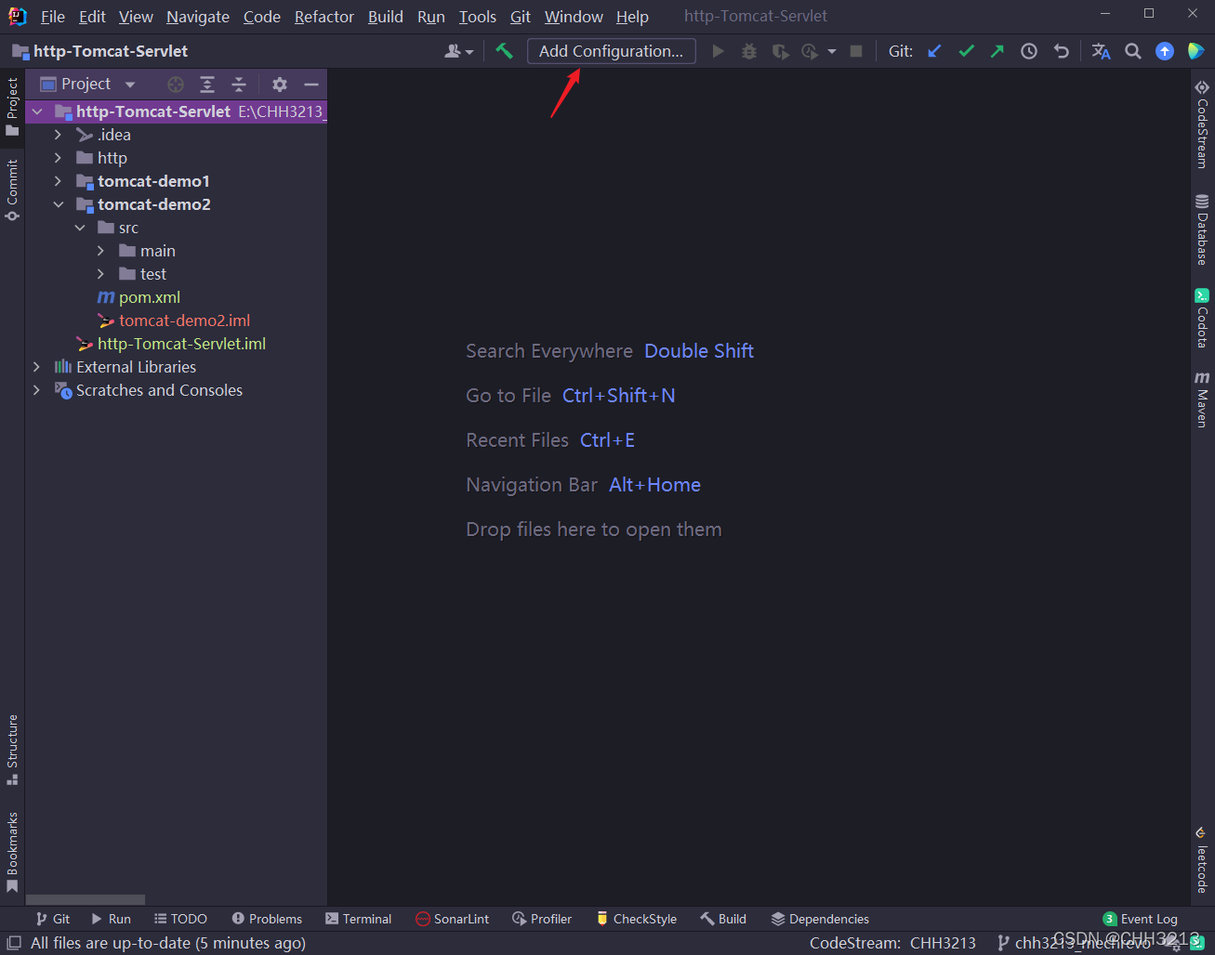Open Project panel gear options
1215x955 pixels.
[x=280, y=85]
